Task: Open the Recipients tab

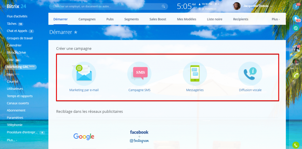Action: pyautogui.click(x=241, y=19)
